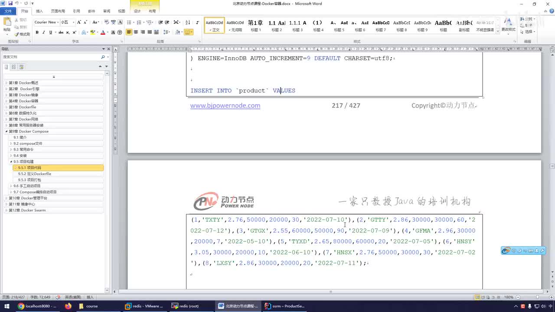Screen dimensions: 555x312
Task: Switch to browse-headings view in navigation pane
Action: click(x=7, y=67)
